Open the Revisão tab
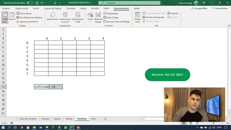This screenshot has height=130, width=231. point(95,8)
